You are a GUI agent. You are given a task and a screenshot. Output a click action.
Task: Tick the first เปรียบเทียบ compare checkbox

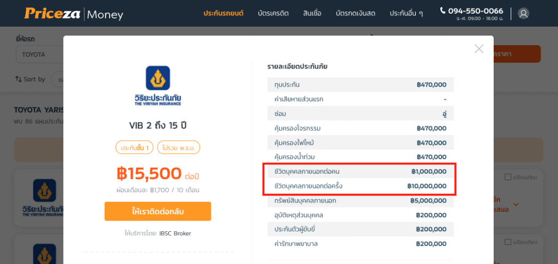click(508, 177)
